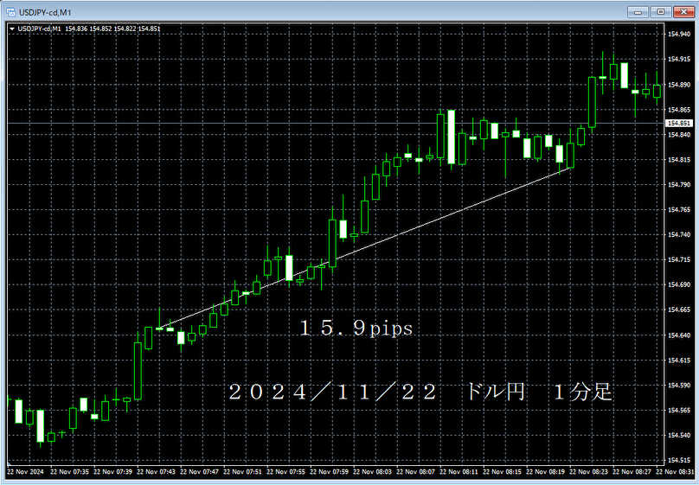Click the 154.740 price scale value
This screenshot has height=485, width=699.
click(x=679, y=234)
